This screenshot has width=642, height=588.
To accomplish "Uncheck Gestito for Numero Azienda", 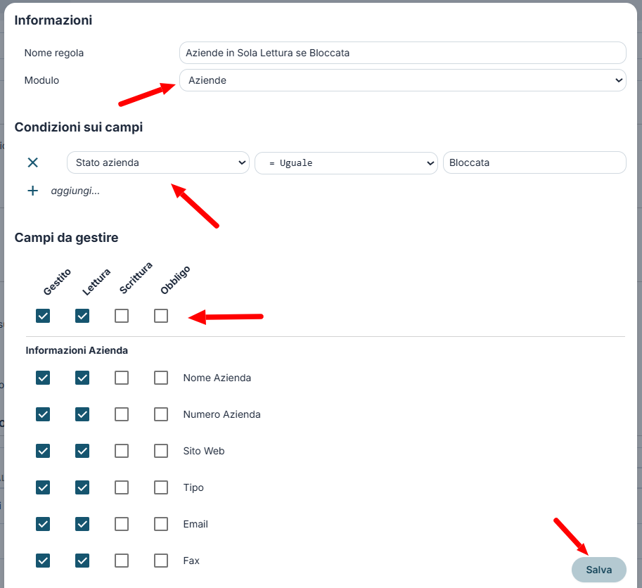I will 43,414.
